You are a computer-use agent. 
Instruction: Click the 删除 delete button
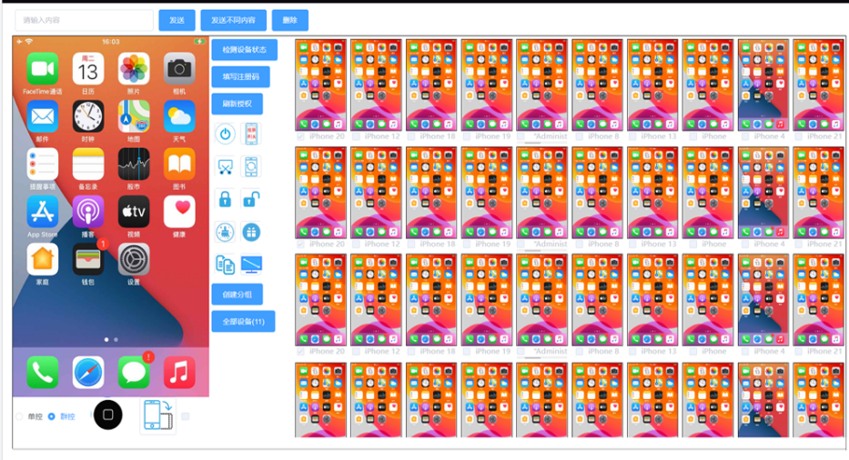290,20
